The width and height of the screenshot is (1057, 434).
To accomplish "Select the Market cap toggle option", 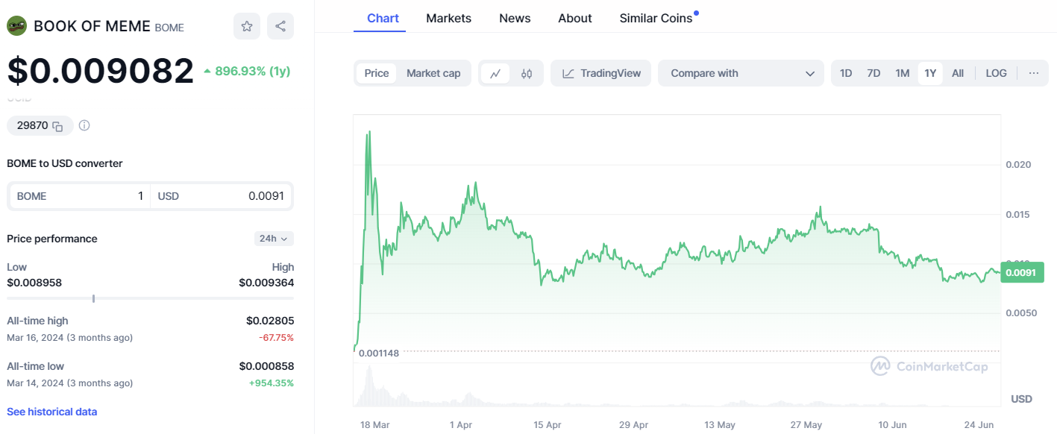I will pyautogui.click(x=433, y=73).
